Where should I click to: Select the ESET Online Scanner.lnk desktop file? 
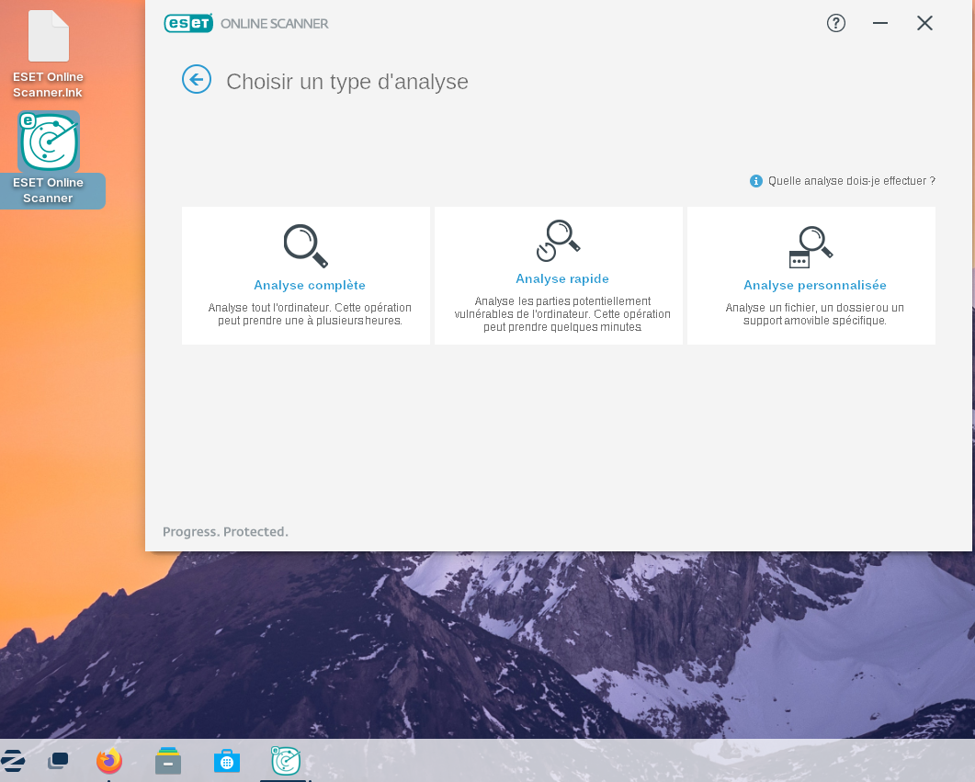[x=49, y=37]
